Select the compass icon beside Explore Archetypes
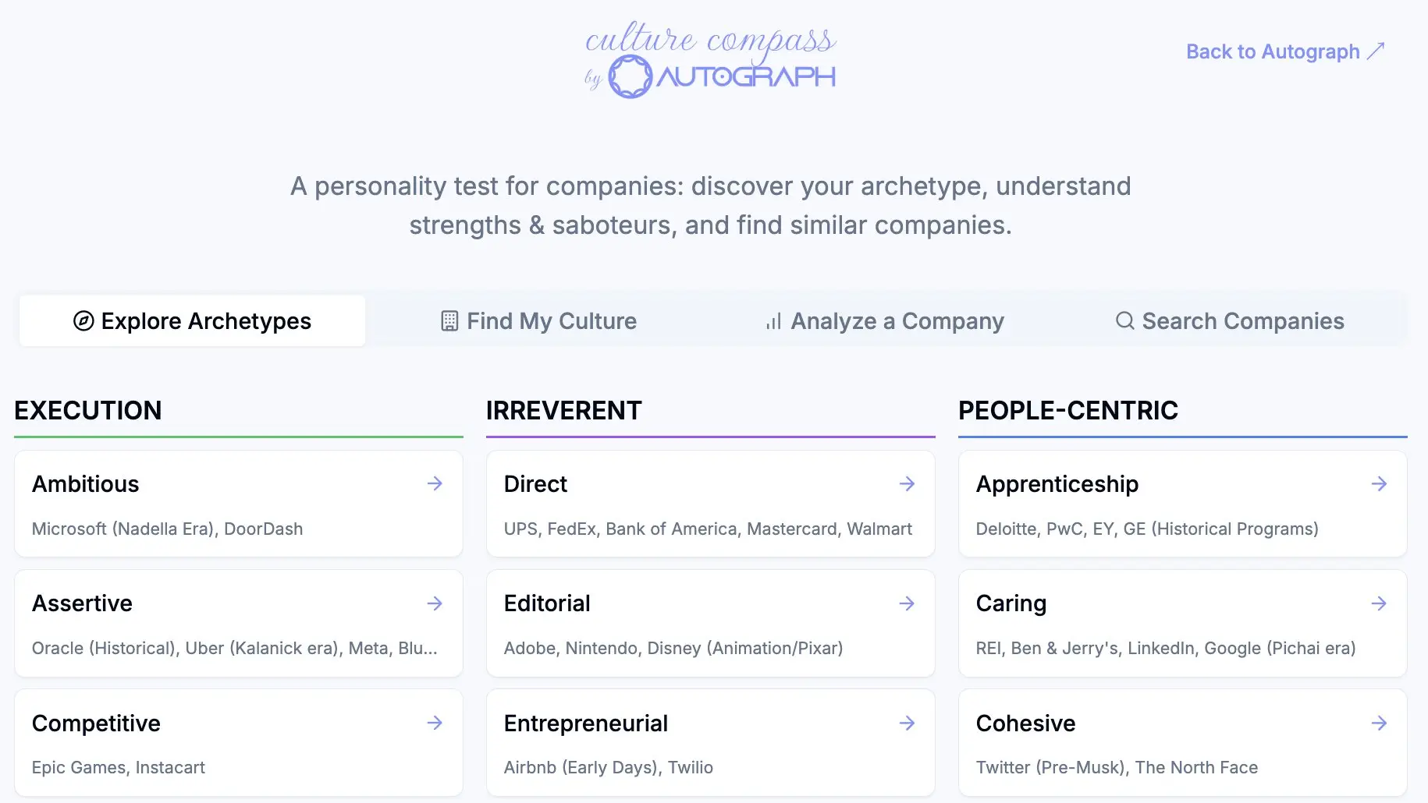 click(x=83, y=320)
